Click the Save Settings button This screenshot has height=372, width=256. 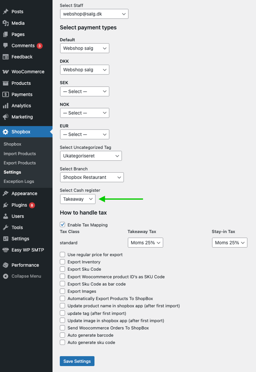(77, 361)
